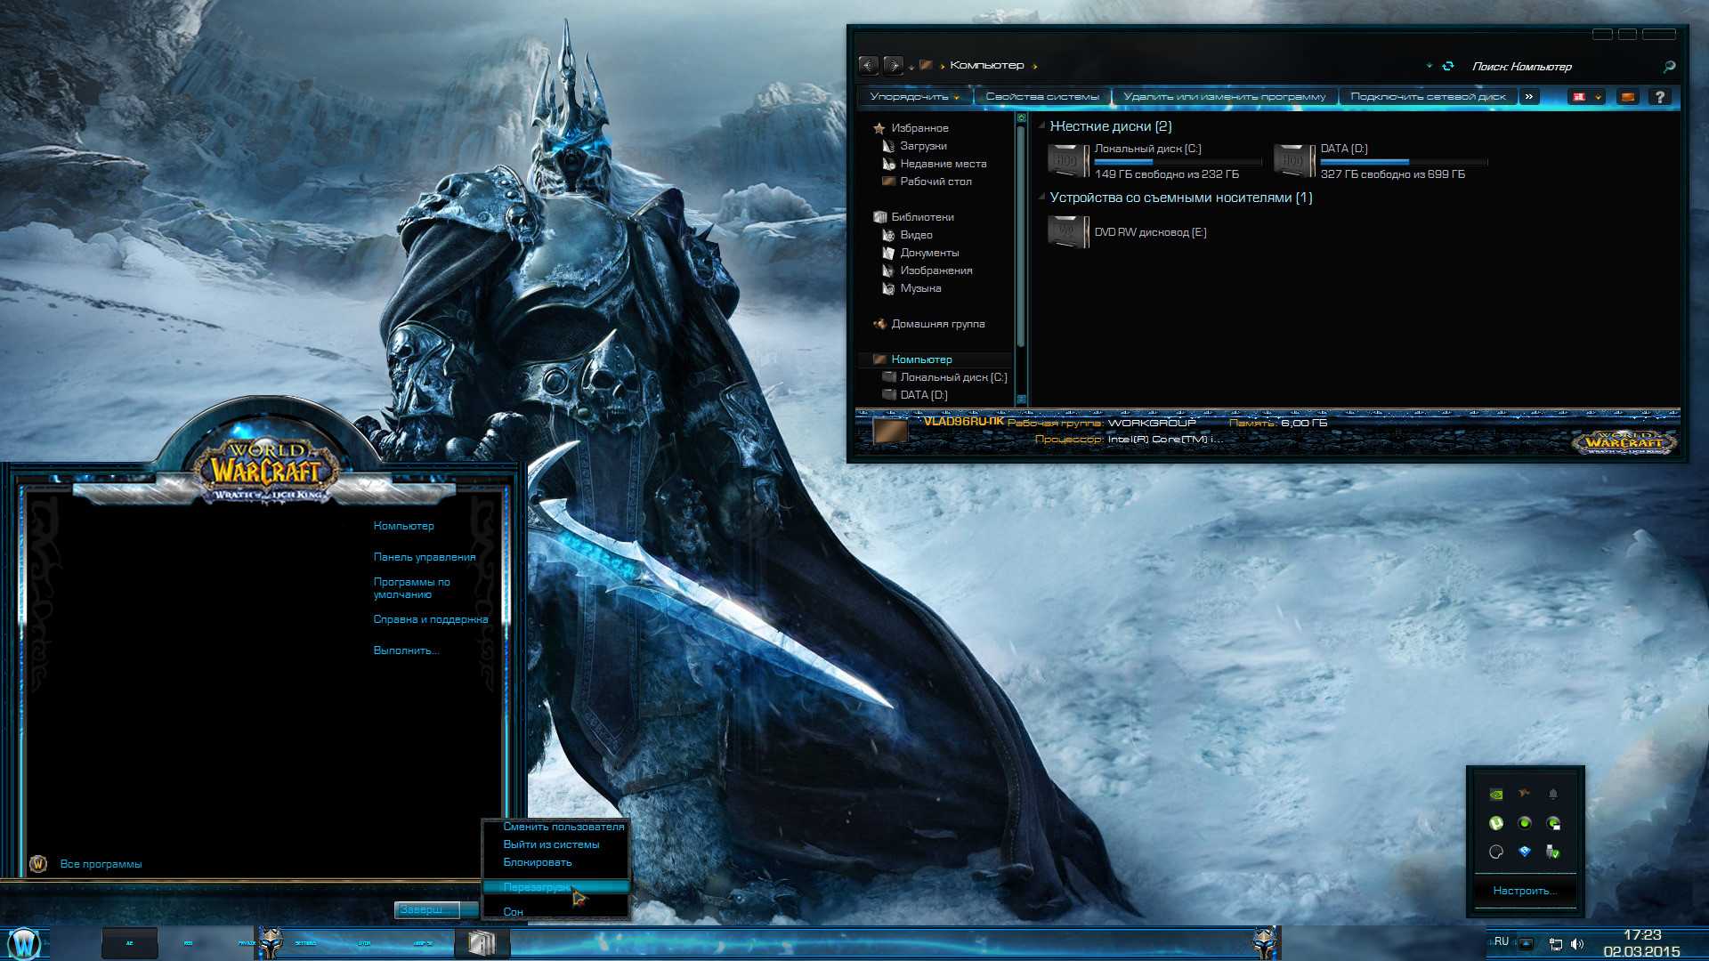Viewport: 1709px width, 961px height.
Task: Go back using Explorer's back arrow
Action: [x=868, y=65]
